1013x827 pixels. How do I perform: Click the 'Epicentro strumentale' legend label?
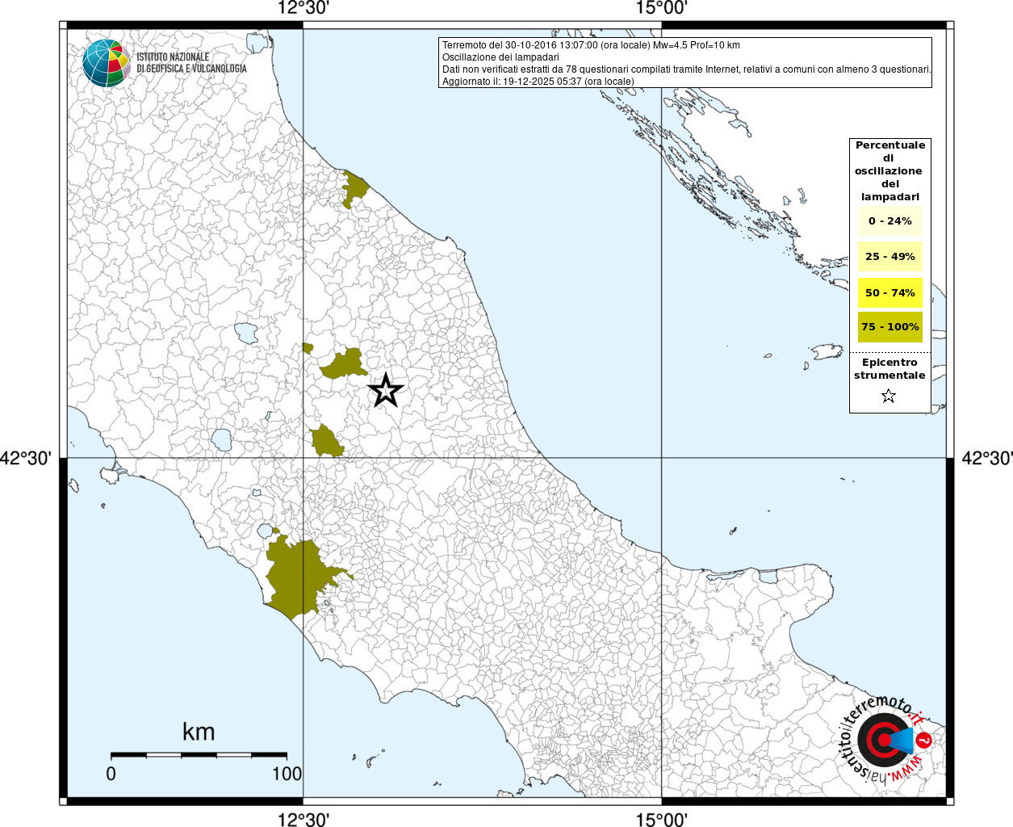pyautogui.click(x=890, y=369)
